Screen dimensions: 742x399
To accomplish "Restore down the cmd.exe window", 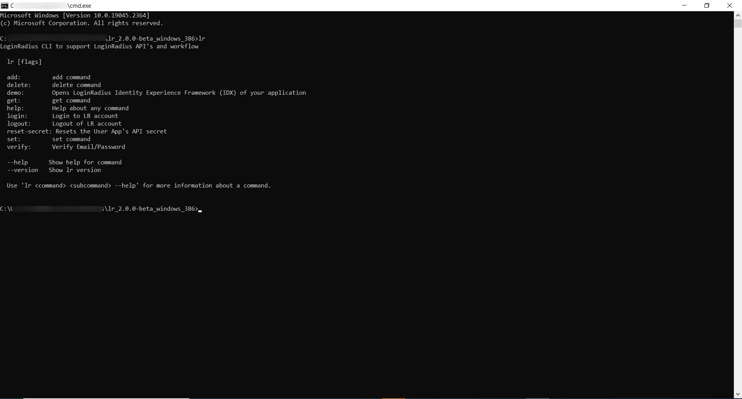I will point(707,5).
